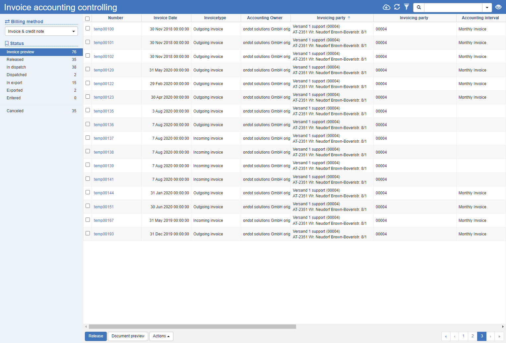
Task: Click the refresh icon in the header
Action: tap(397, 7)
